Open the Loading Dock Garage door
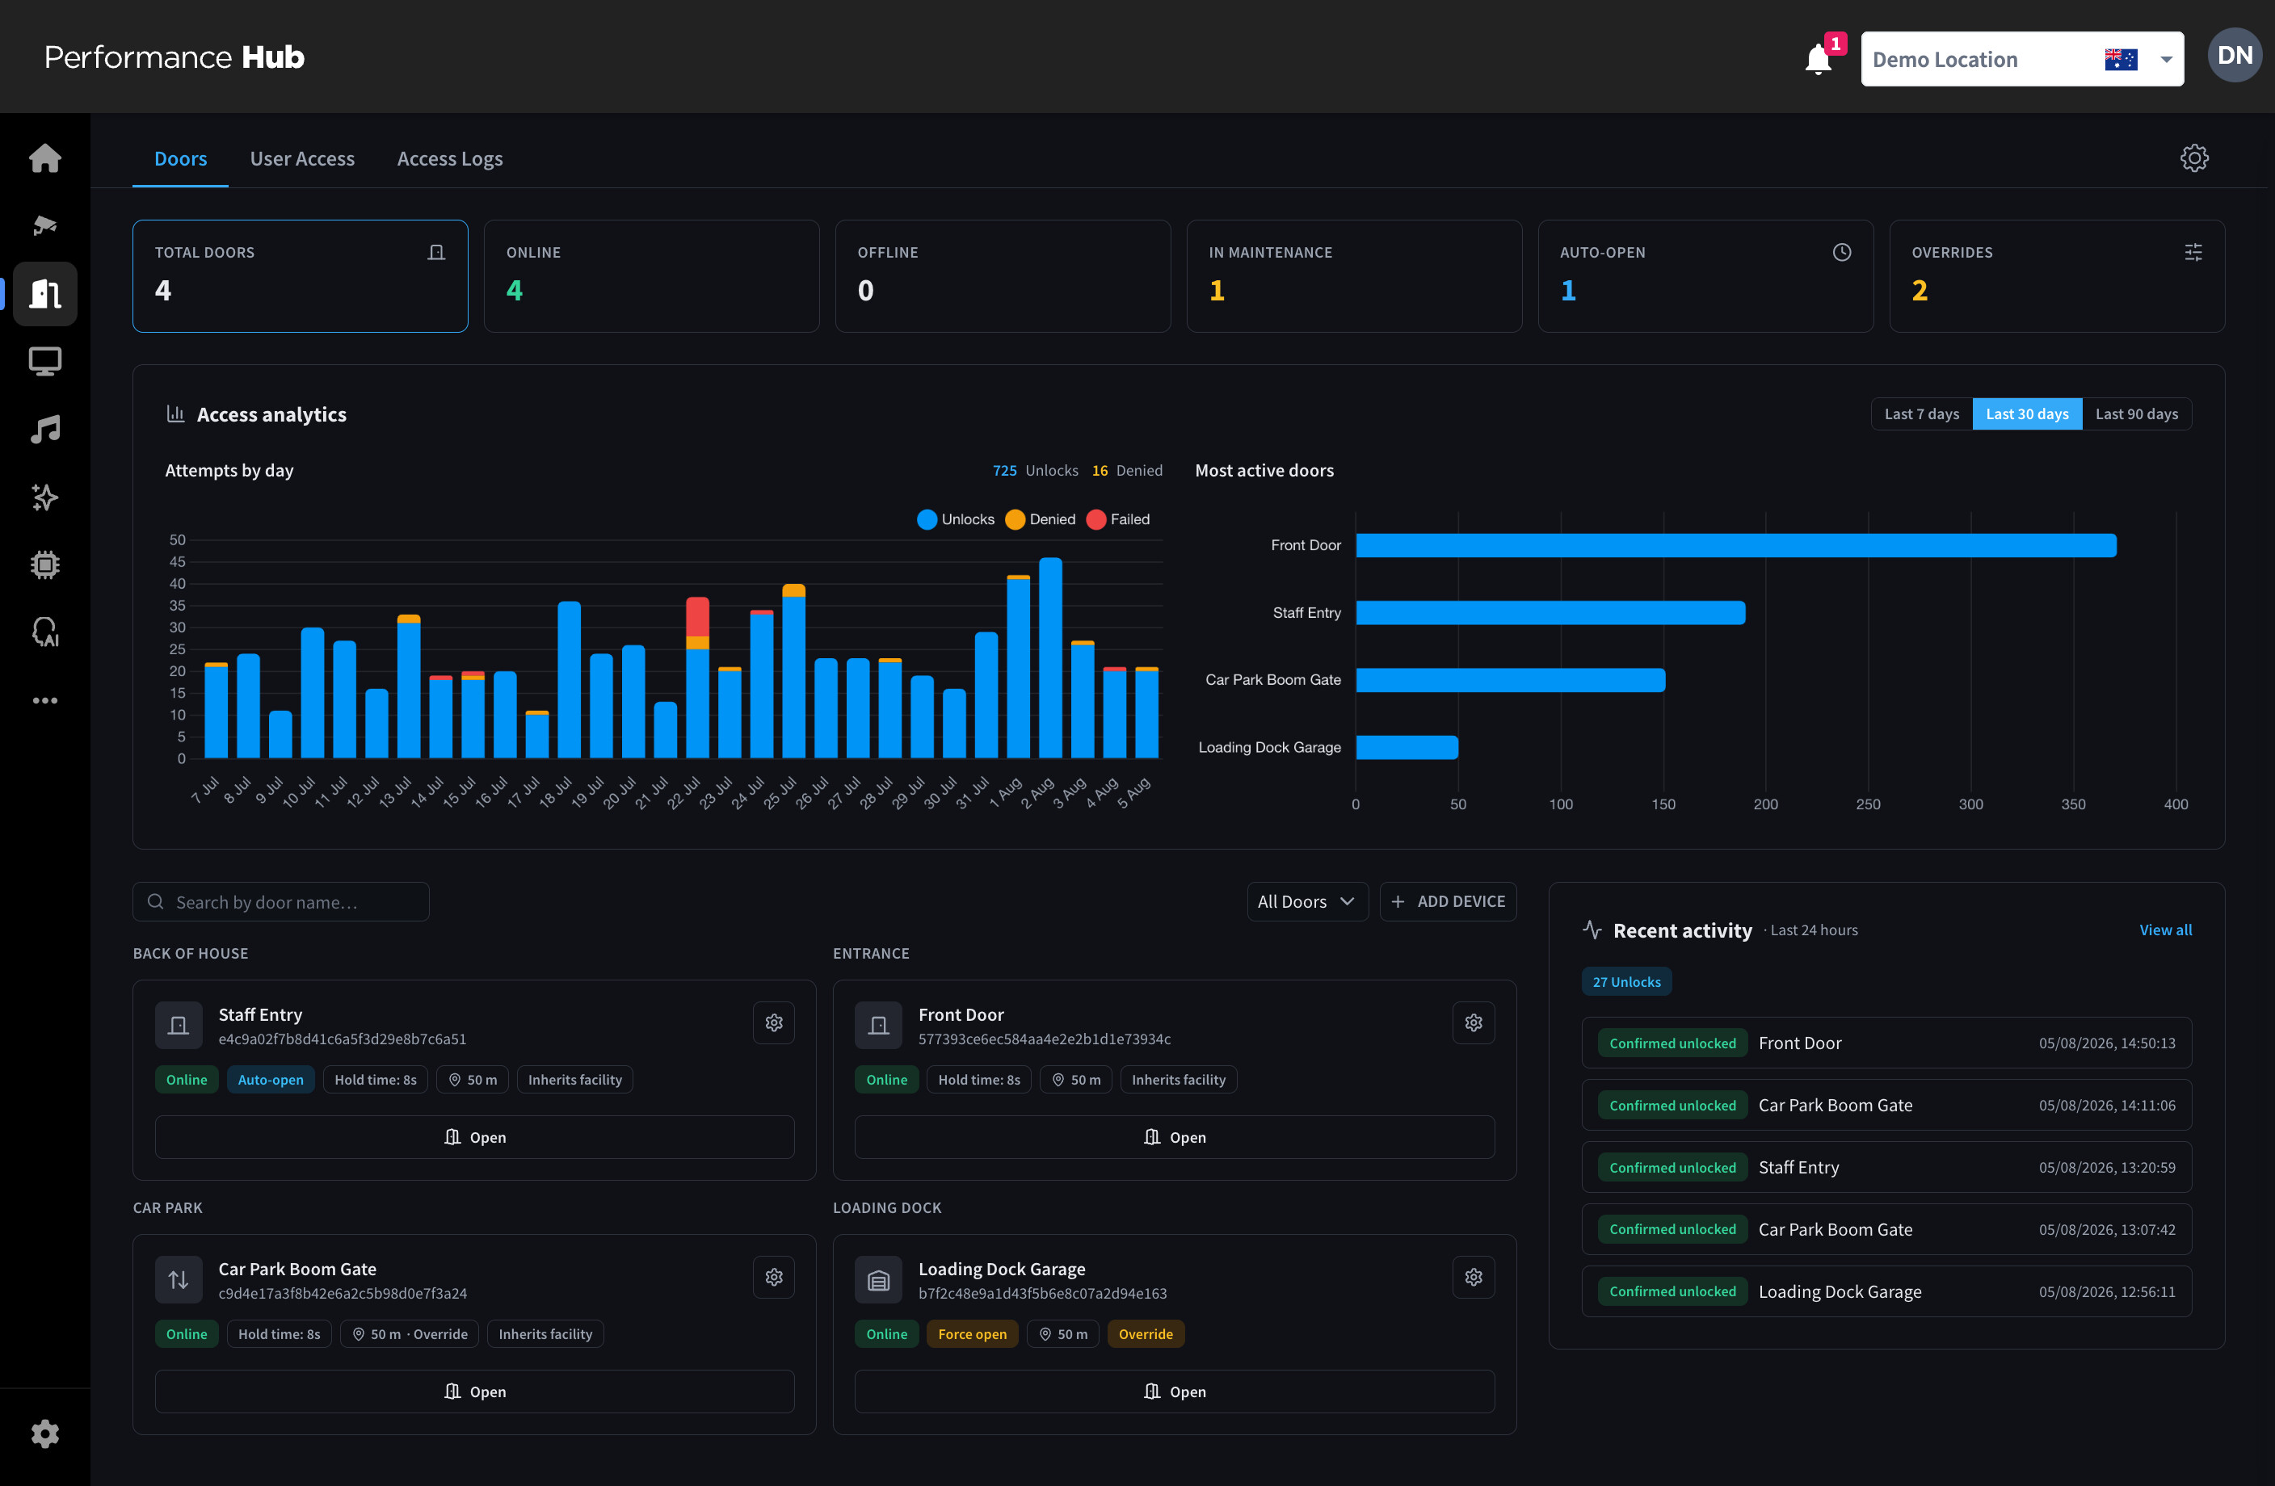2275x1486 pixels. [1174, 1392]
